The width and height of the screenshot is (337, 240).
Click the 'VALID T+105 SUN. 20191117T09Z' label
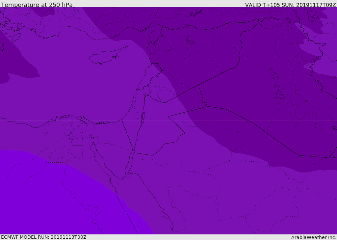click(290, 5)
